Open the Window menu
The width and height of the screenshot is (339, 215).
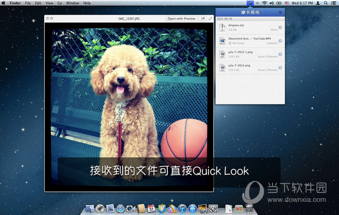[73, 3]
